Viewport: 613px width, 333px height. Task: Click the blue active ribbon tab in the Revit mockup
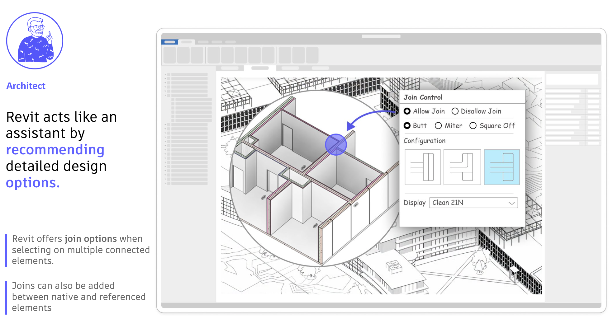[x=170, y=42]
